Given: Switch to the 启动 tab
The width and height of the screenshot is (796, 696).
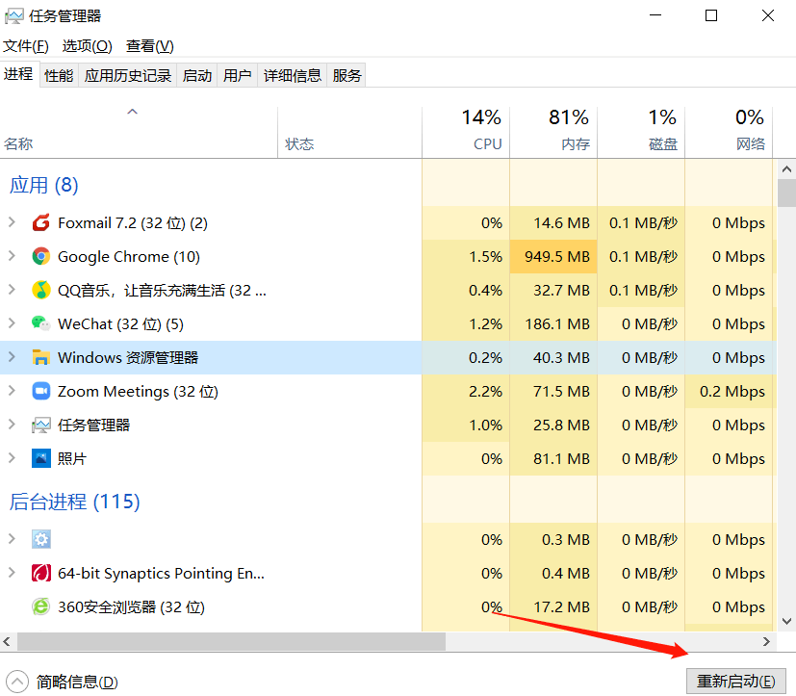Looking at the screenshot, I should 196,74.
